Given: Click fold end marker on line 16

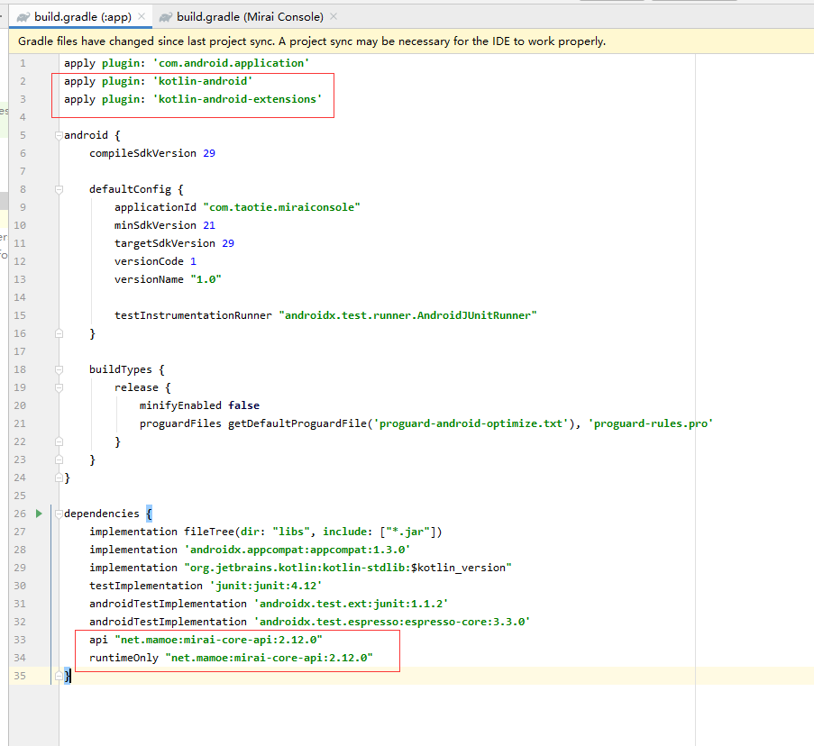Looking at the screenshot, I should coord(59,333).
